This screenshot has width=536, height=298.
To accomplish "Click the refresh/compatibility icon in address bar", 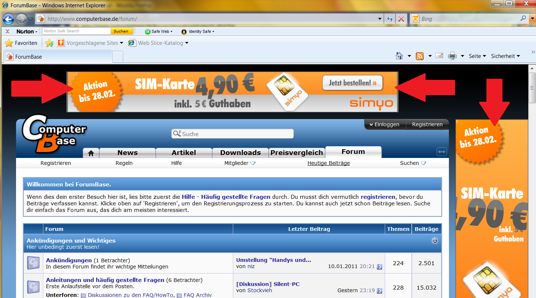I will 390,19.
